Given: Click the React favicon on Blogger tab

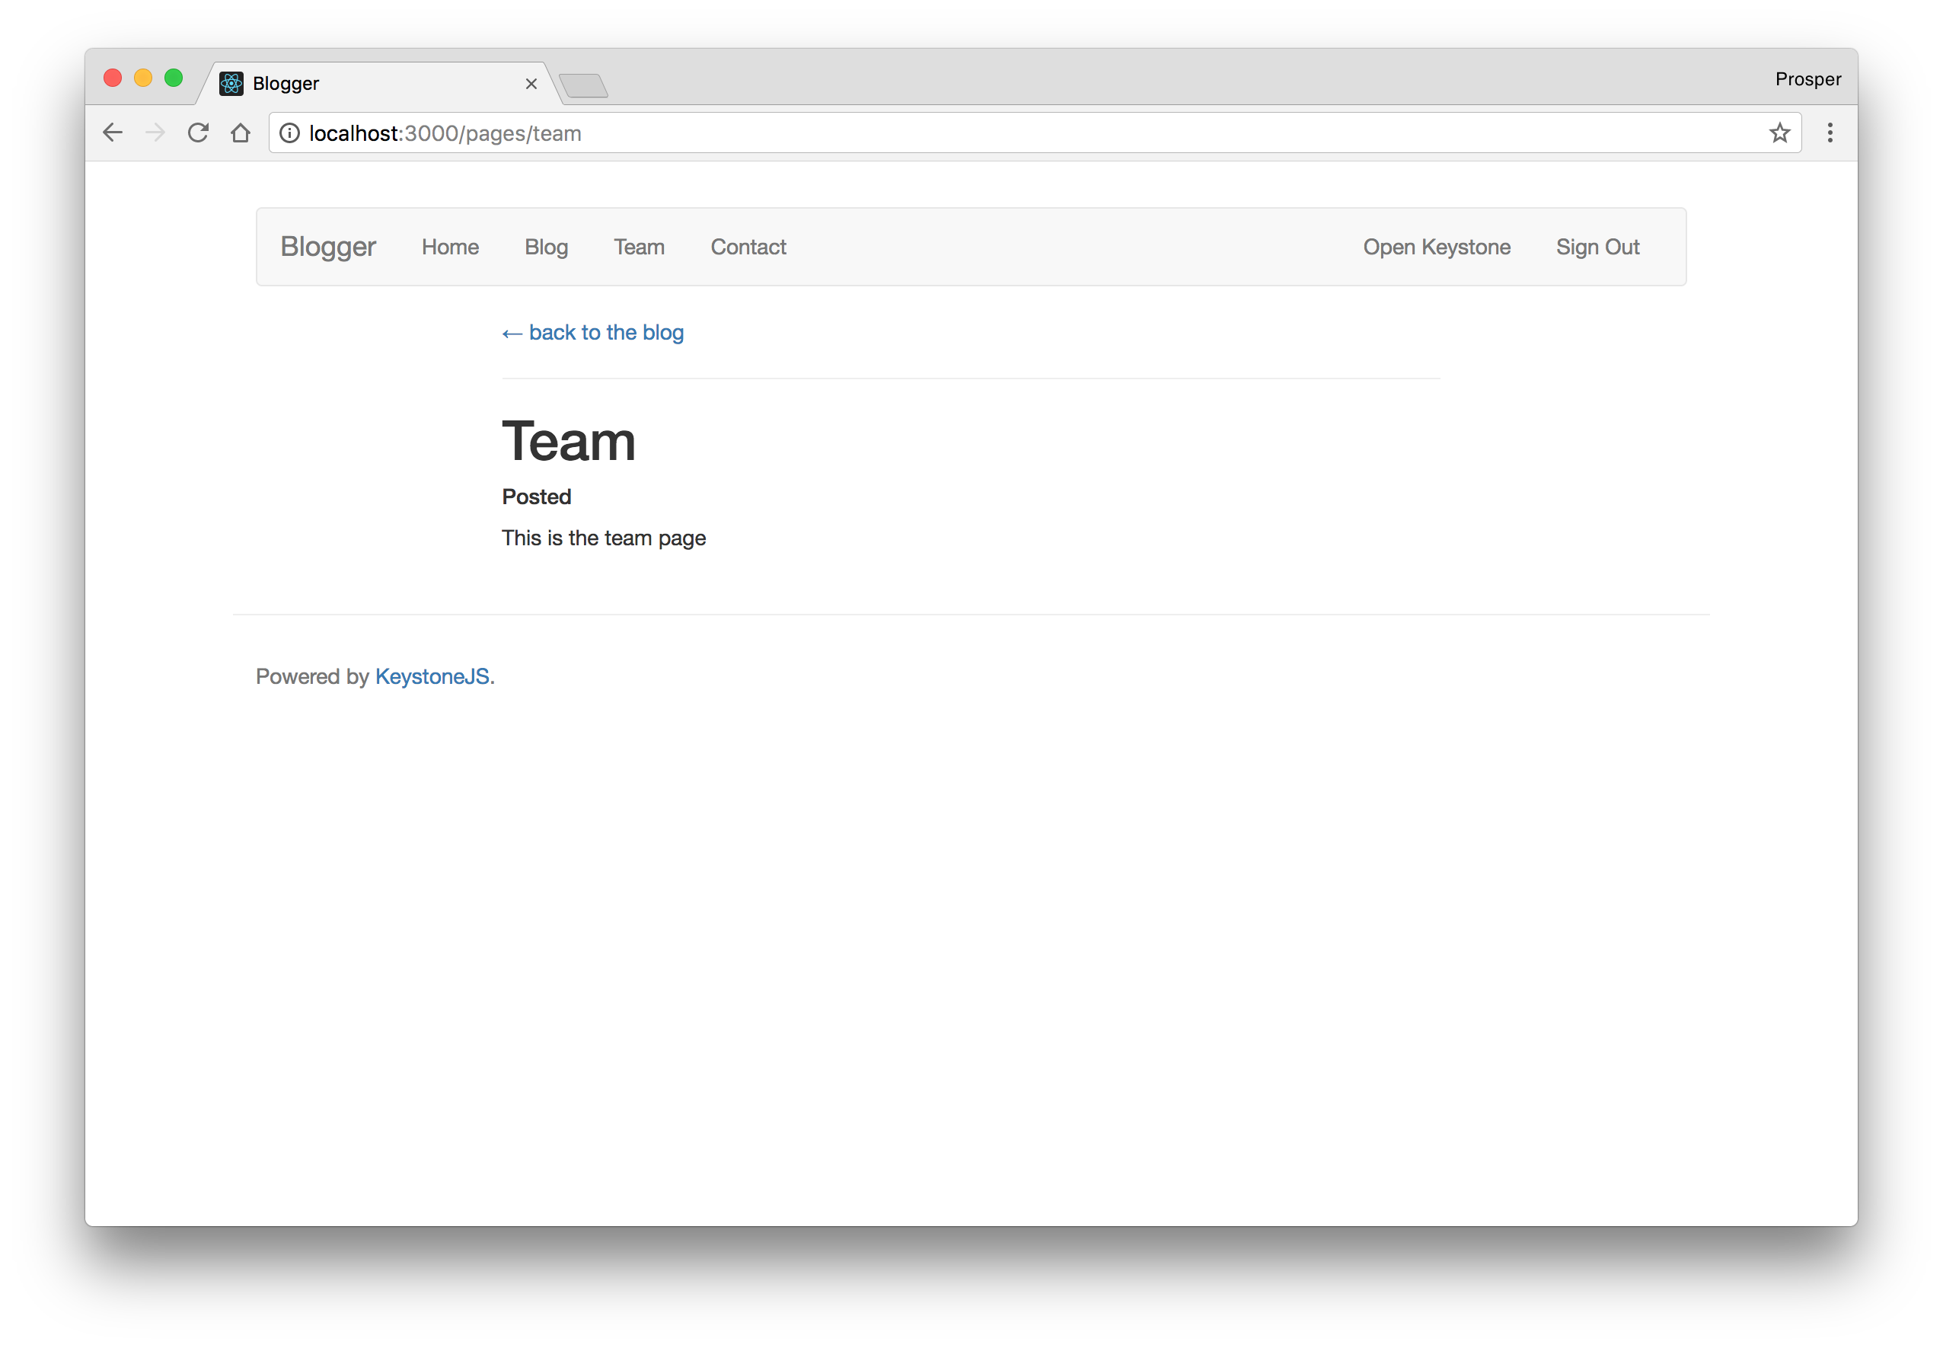Looking at the screenshot, I should click(231, 84).
